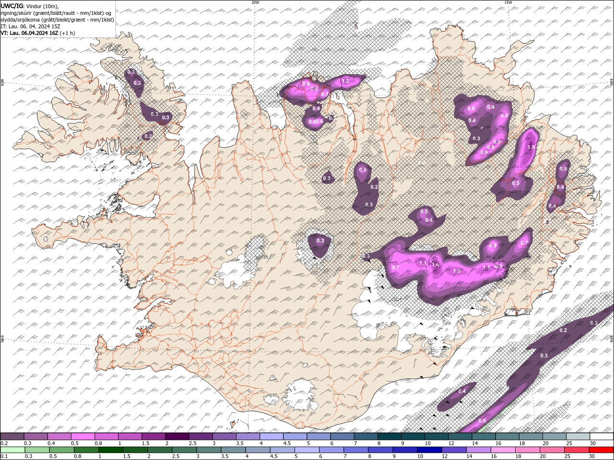Click the 'slydda/snjókoma' legend description line

tap(57, 20)
